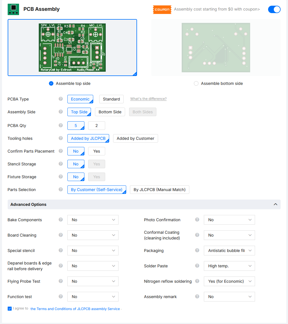Choose Standard PCBA type
Viewport: 288px width, 324px height.
[111, 99]
